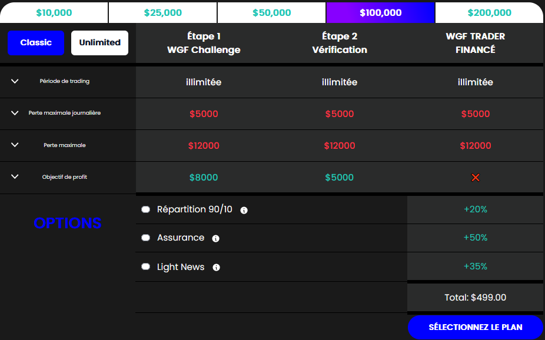545x340 pixels.
Task: Open the Light News info icon
Action: (x=216, y=268)
